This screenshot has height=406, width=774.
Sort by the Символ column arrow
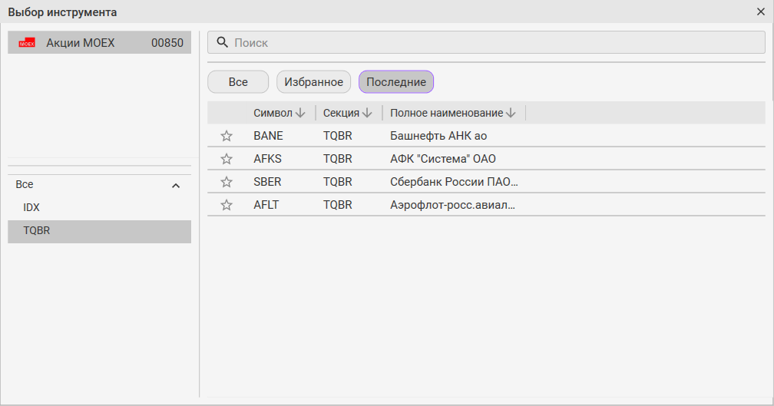click(x=300, y=113)
